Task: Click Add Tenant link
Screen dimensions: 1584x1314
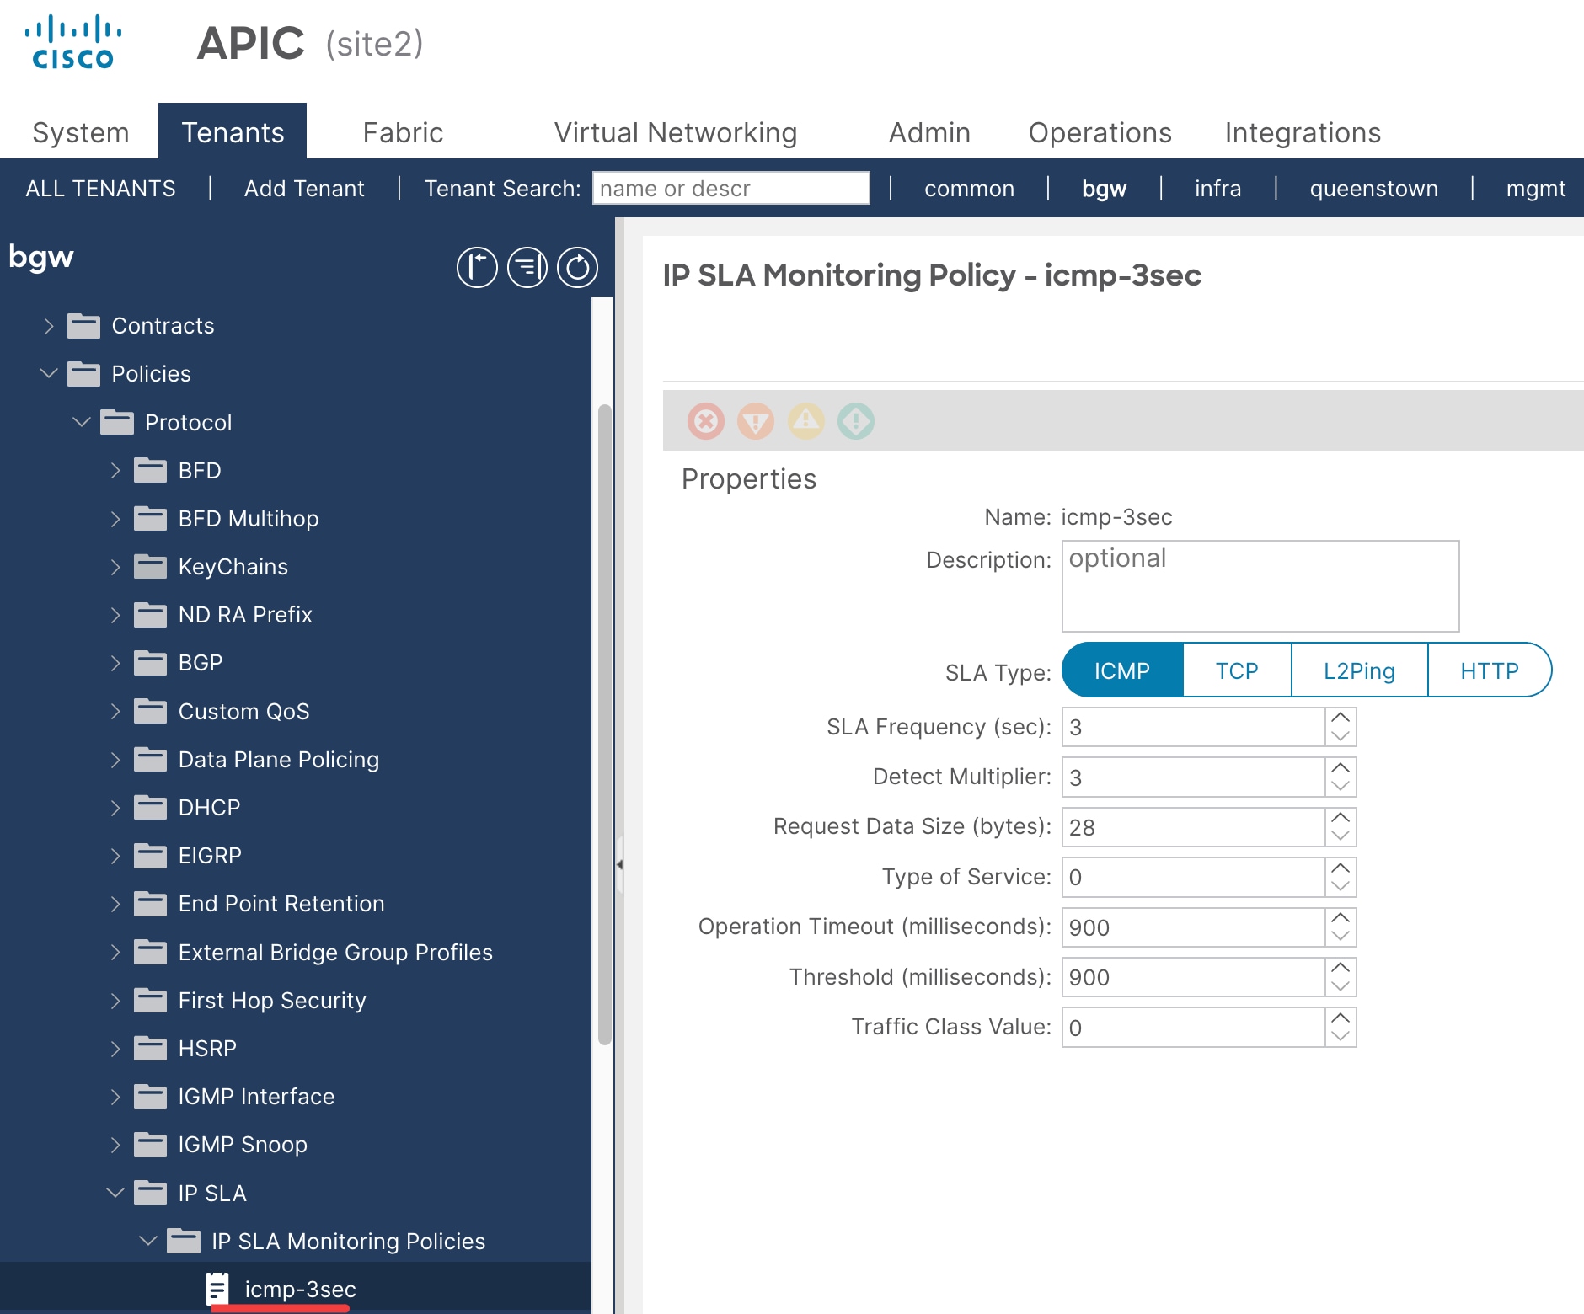Action: (x=304, y=188)
